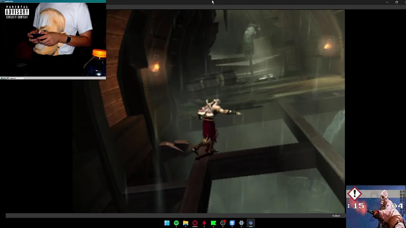The height and width of the screenshot is (228, 406).
Task: Click the hazard warning diamond icon overlay
Action: [354, 194]
